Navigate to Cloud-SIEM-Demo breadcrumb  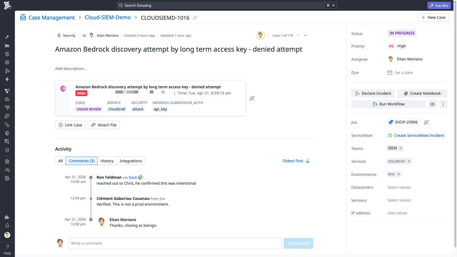(108, 18)
